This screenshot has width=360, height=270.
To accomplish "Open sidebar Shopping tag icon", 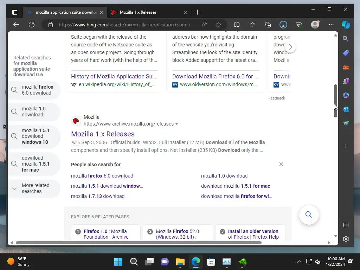I will [346, 53].
